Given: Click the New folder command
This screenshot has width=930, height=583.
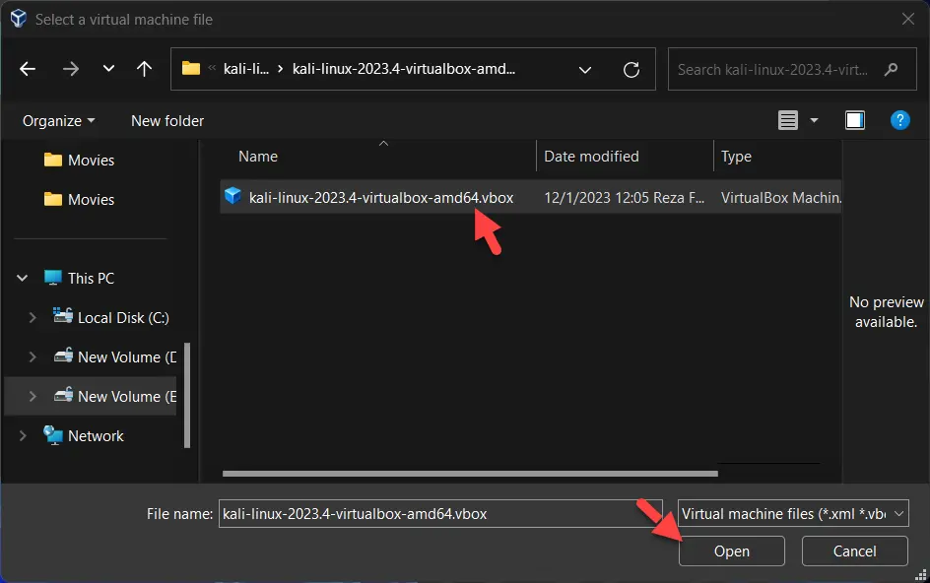Looking at the screenshot, I should pyautogui.click(x=166, y=120).
